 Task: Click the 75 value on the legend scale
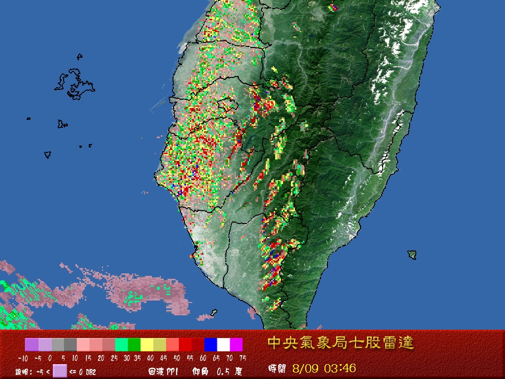[x=242, y=358]
